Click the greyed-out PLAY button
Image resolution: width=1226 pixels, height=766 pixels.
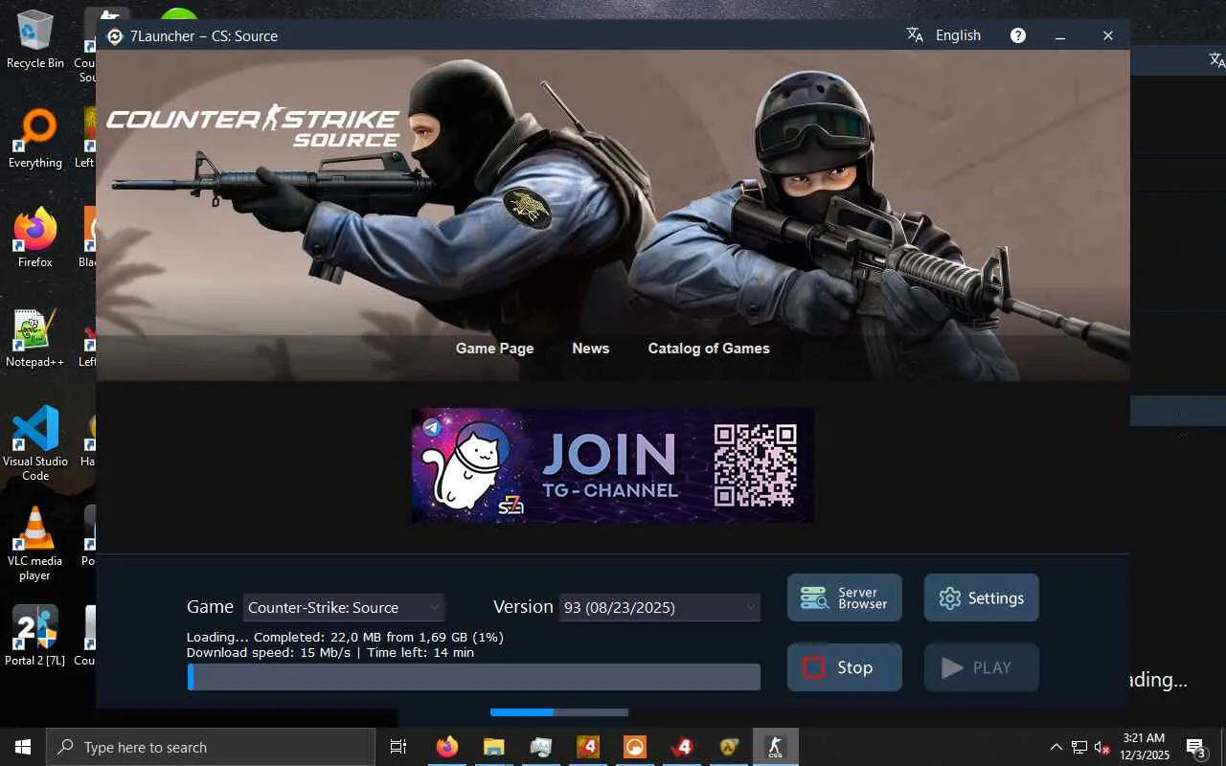pos(982,667)
